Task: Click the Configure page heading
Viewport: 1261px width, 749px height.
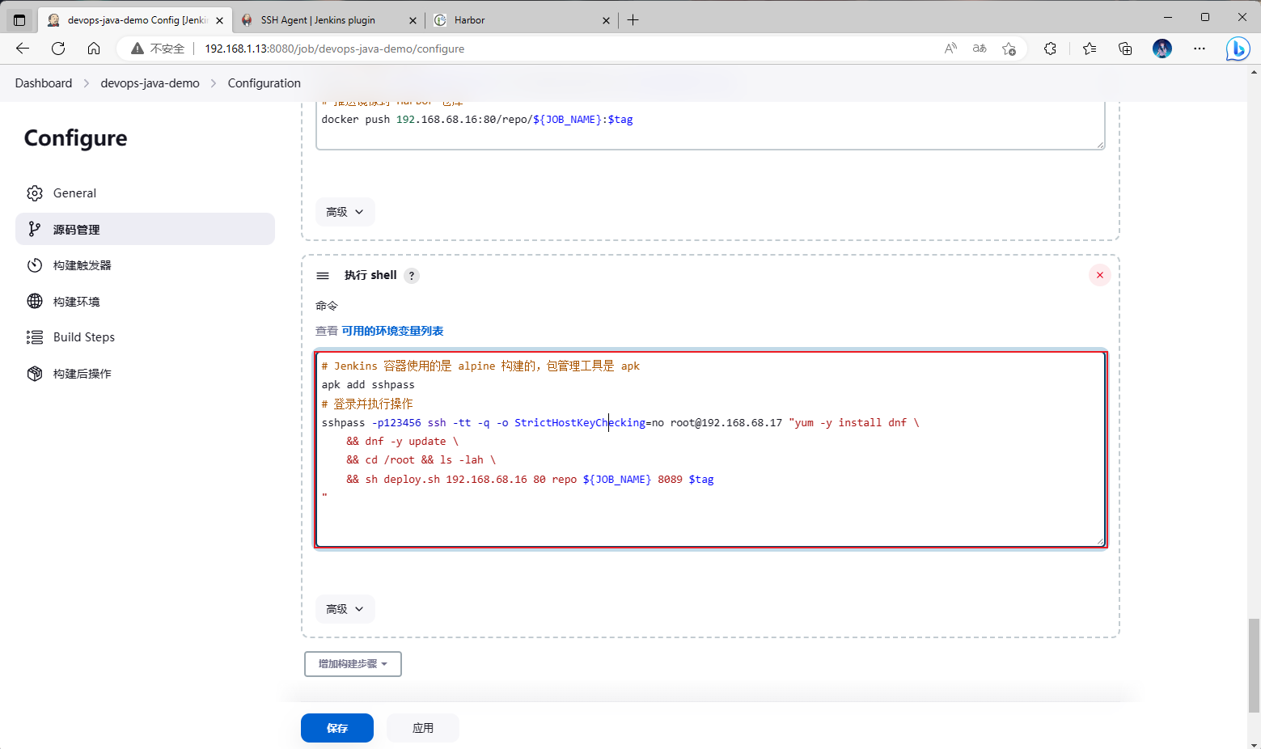Action: (x=75, y=138)
